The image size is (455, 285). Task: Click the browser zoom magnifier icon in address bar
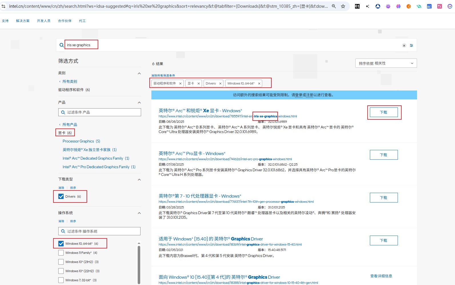pos(334,6)
